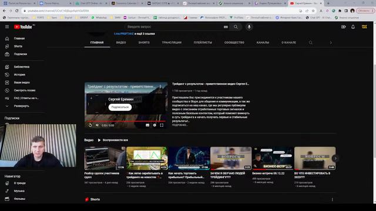
Task: Switch to the О КАНАЛЕ channel tab
Action: [288, 43]
